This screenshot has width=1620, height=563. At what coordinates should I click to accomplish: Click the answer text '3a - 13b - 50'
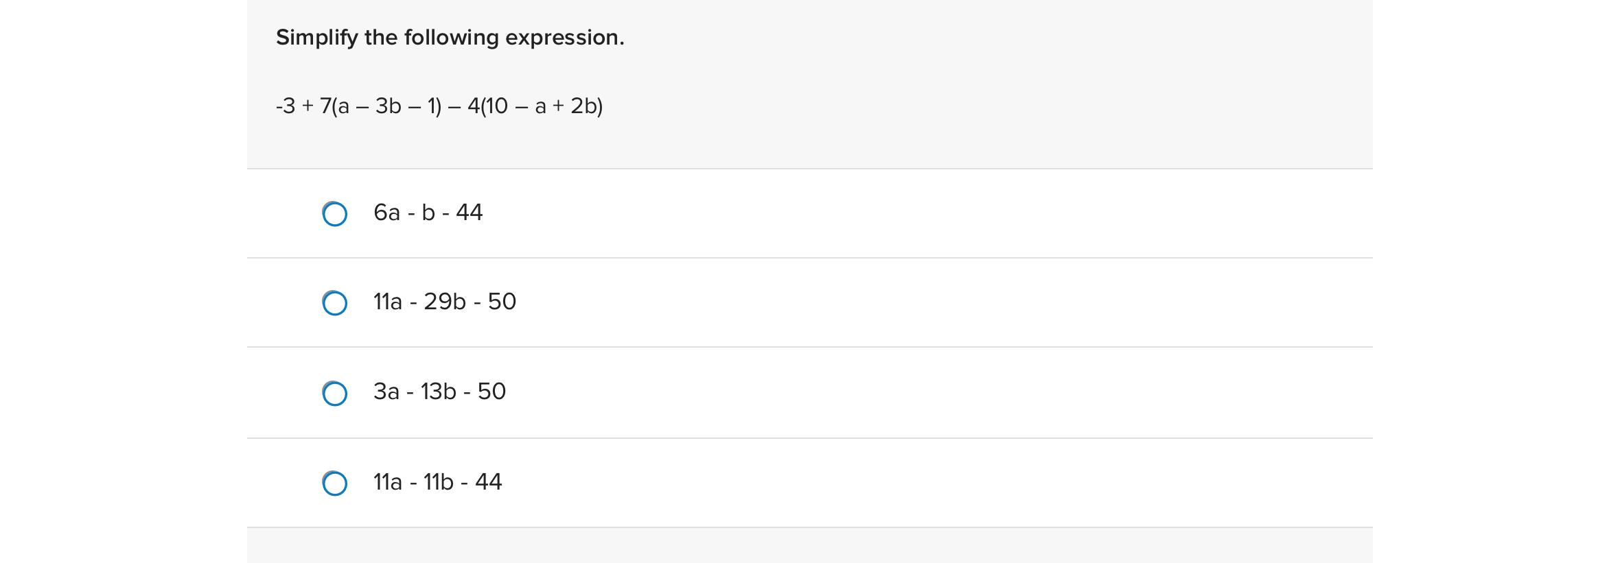439,392
